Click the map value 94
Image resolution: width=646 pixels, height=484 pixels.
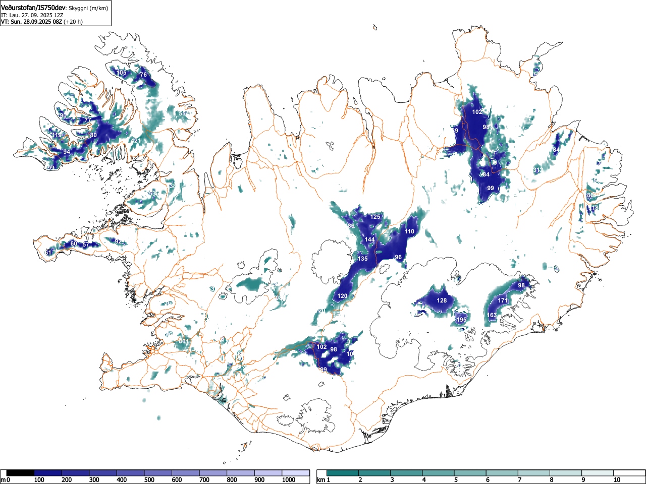[67, 152]
